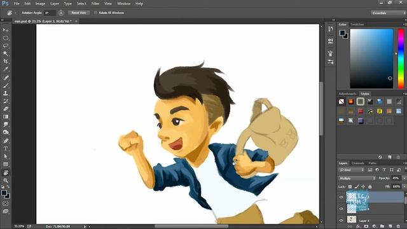The image size is (407, 229).
Task: Toggle Quick Mask mode icon
Action: coord(6,204)
